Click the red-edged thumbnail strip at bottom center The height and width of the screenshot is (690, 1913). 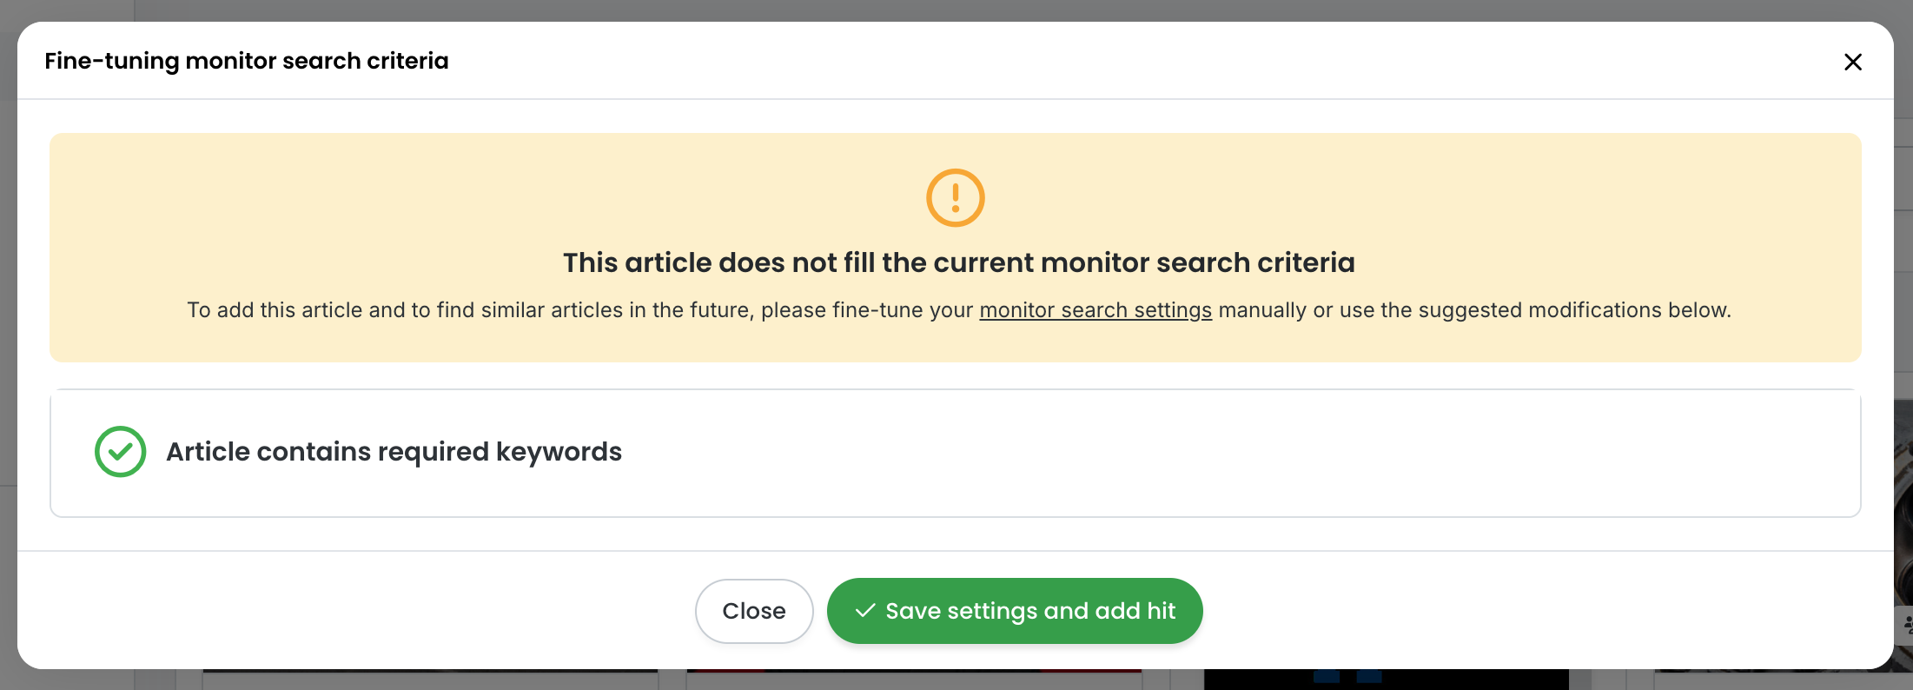pos(914,671)
